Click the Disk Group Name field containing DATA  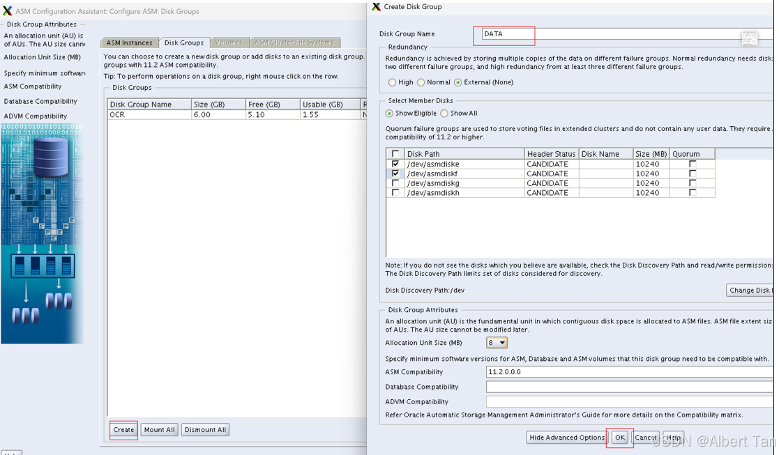627,33
